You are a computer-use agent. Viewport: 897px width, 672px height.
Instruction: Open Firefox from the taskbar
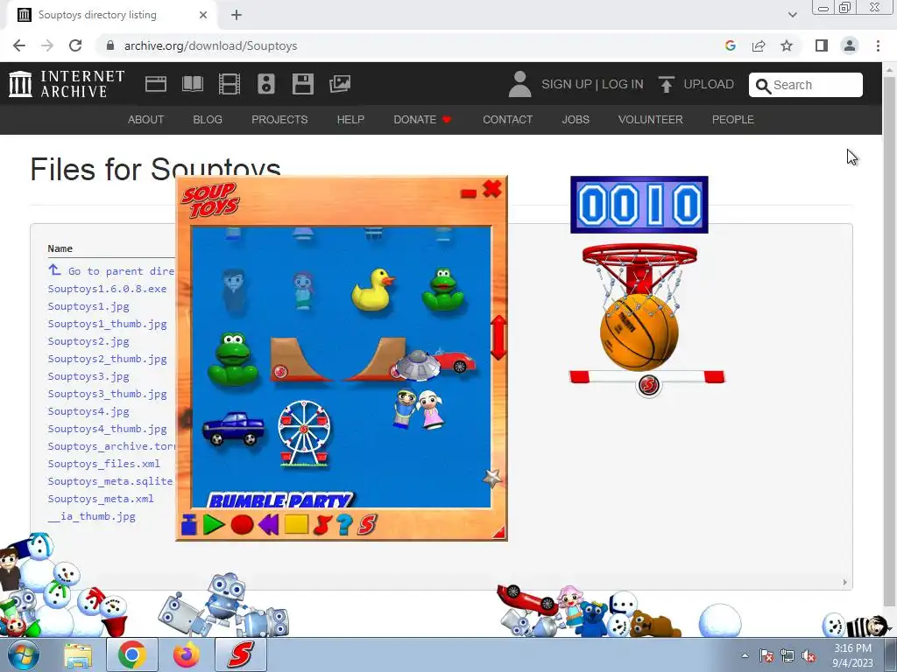pos(187,654)
